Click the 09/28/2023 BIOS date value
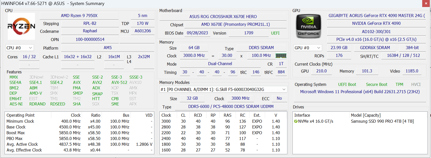Viewport: 431px width, 158px height. [197, 33]
